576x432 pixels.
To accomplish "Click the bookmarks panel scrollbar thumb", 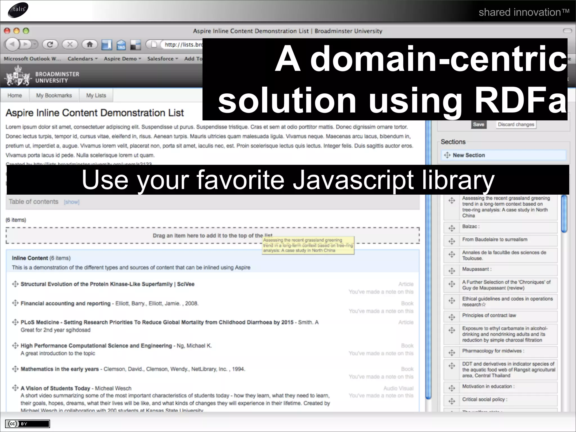I will (x=564, y=214).
